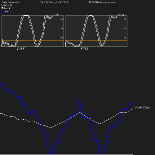
Task: Click the '46.04Close' price label
Action: coord(142,108)
